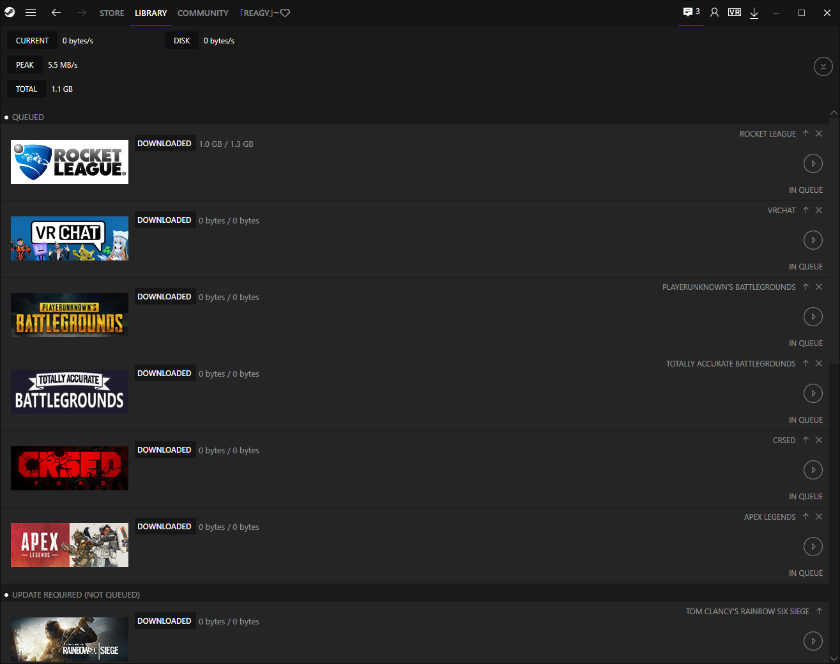
Task: Click IN QUEUE status for Rocket League
Action: pos(806,190)
